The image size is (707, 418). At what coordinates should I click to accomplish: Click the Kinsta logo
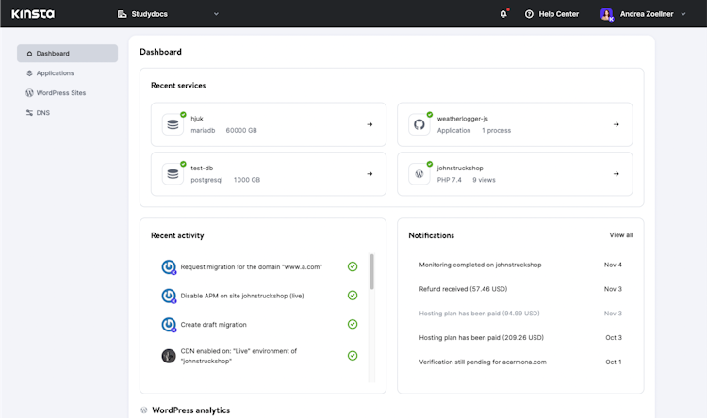tap(33, 14)
